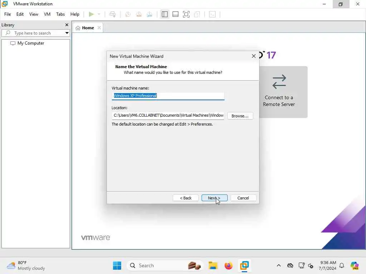Screen dimensions: 366x274
Task: Click the Revert to Snapshot icon
Action: pyautogui.click(x=139, y=14)
